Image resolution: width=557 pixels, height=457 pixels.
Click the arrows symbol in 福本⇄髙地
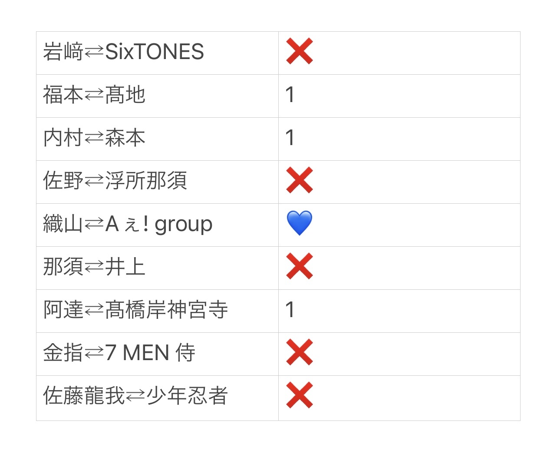94,95
